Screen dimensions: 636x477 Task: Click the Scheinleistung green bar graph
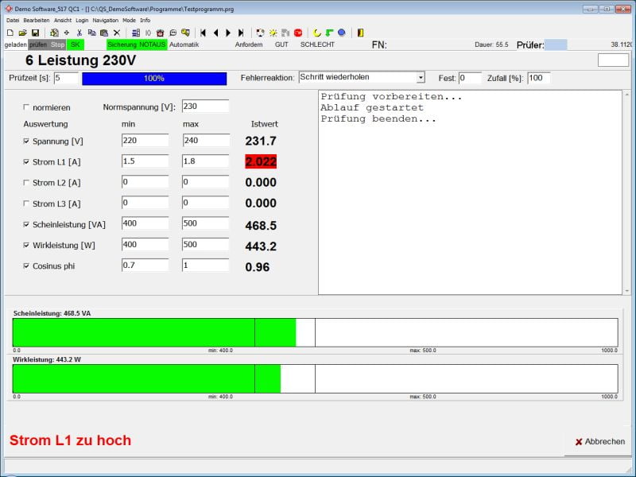(x=154, y=332)
